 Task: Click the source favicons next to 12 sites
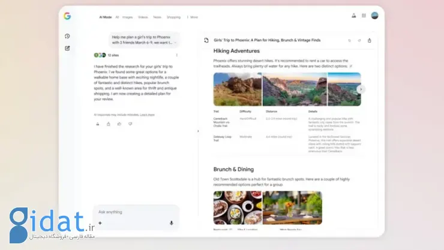click(x=100, y=55)
